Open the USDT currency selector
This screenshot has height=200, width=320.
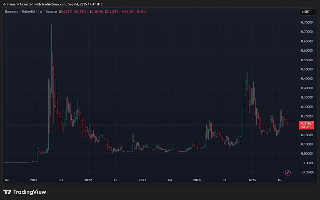point(305,12)
